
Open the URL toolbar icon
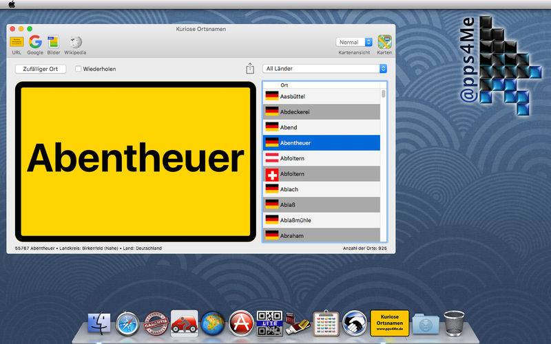click(x=17, y=42)
